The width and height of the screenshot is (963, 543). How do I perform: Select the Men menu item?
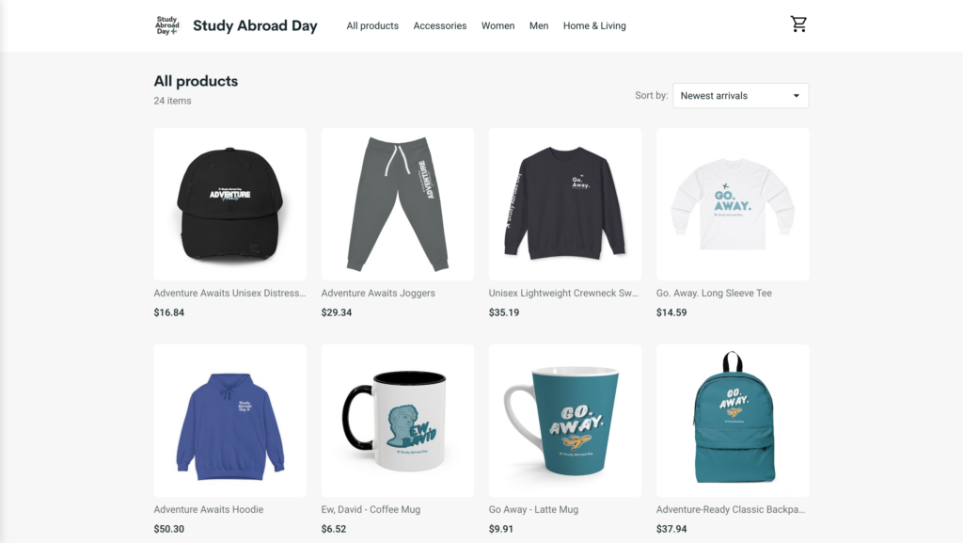pyautogui.click(x=539, y=25)
